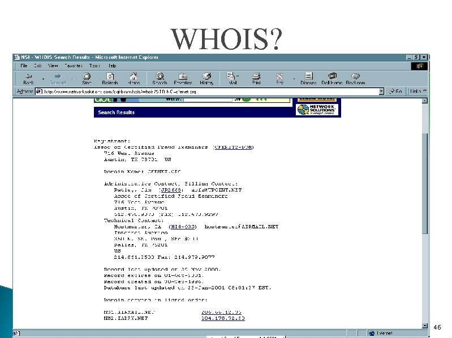The height and width of the screenshot is (338, 452).
Task: Click the Internet zone status icon
Action: 372,333
